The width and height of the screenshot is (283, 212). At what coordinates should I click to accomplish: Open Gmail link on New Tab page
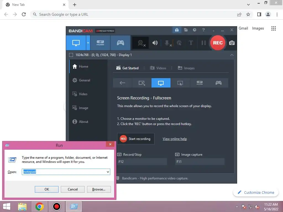coord(243,28)
